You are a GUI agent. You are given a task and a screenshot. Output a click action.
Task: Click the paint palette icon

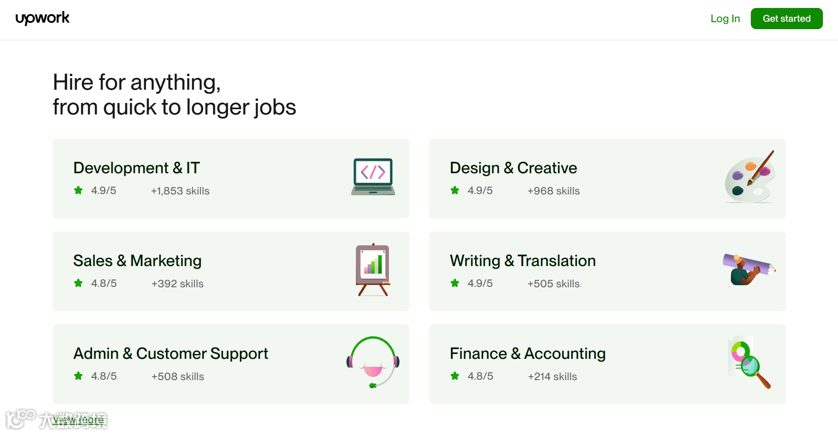(750, 178)
